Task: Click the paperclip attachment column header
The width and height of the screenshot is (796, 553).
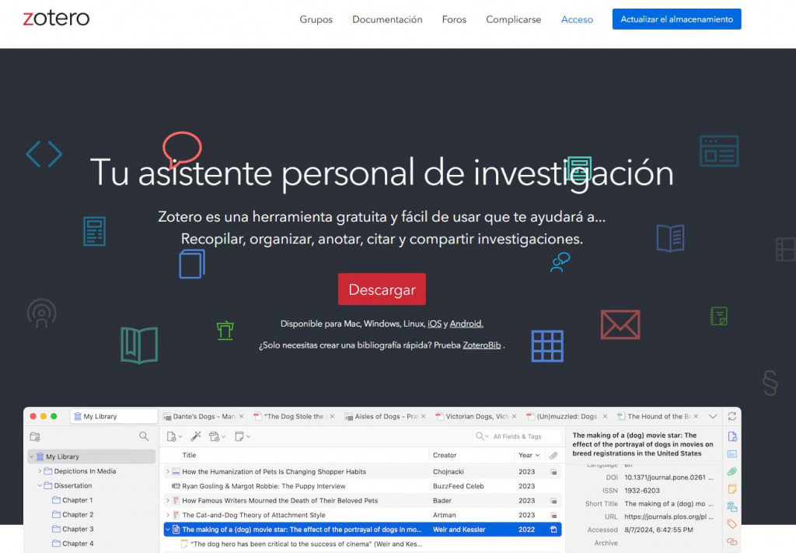Action: 553,456
